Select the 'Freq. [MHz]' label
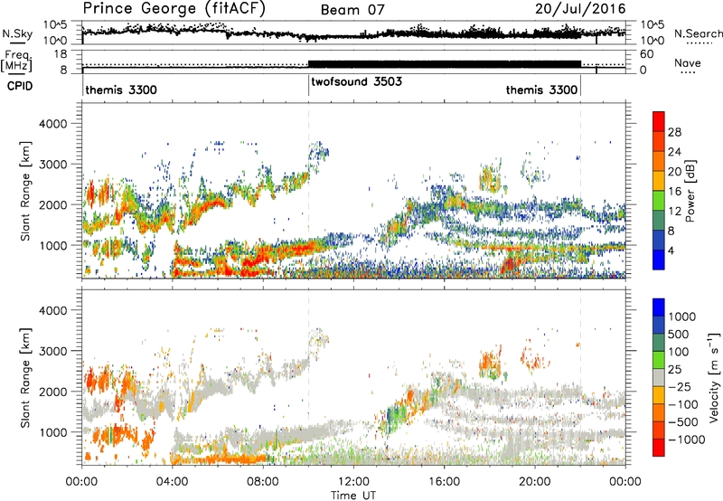This screenshot has width=723, height=501. [17, 61]
